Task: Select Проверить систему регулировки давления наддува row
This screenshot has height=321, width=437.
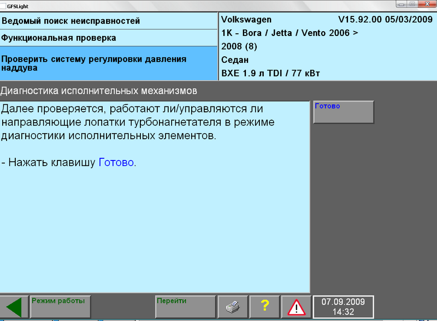Action: tap(109, 63)
